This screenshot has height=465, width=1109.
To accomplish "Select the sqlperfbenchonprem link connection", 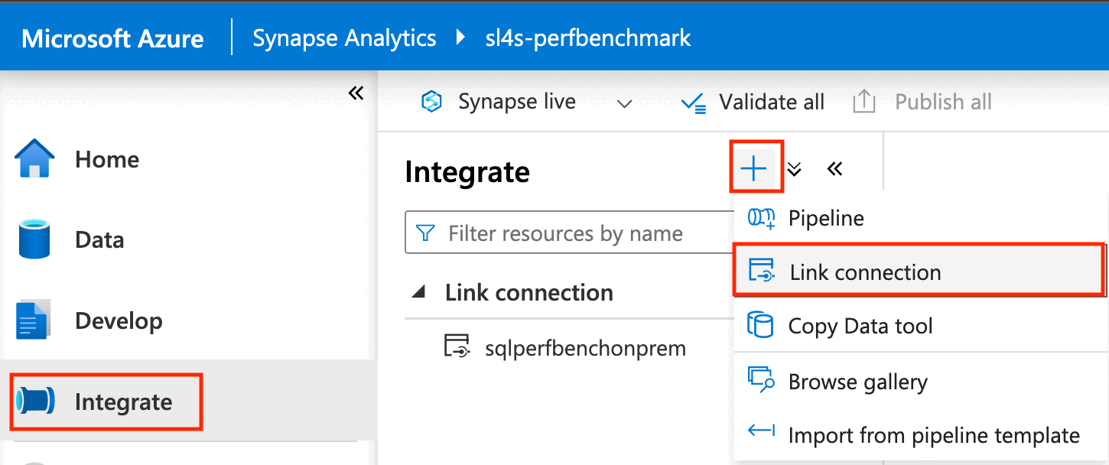I will point(585,348).
